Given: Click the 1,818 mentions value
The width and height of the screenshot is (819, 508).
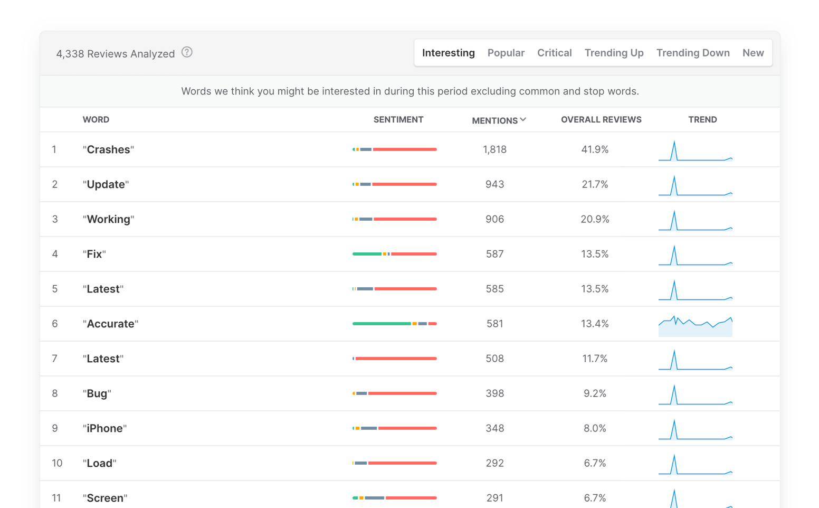Looking at the screenshot, I should (x=494, y=149).
